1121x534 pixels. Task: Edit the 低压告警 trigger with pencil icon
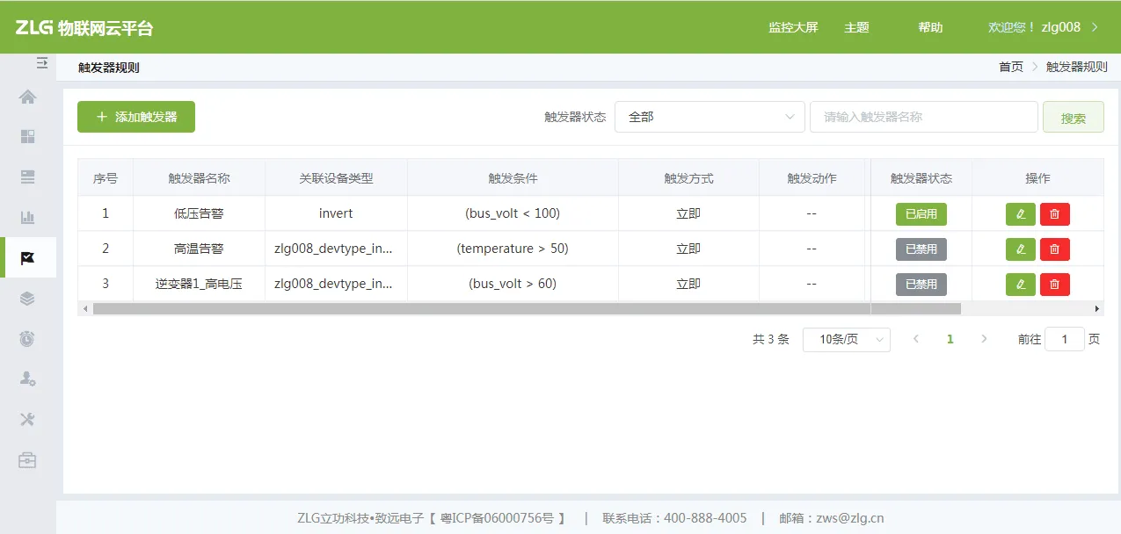click(1020, 213)
